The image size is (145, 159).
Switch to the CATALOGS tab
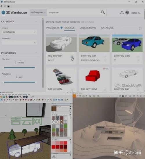107,28
